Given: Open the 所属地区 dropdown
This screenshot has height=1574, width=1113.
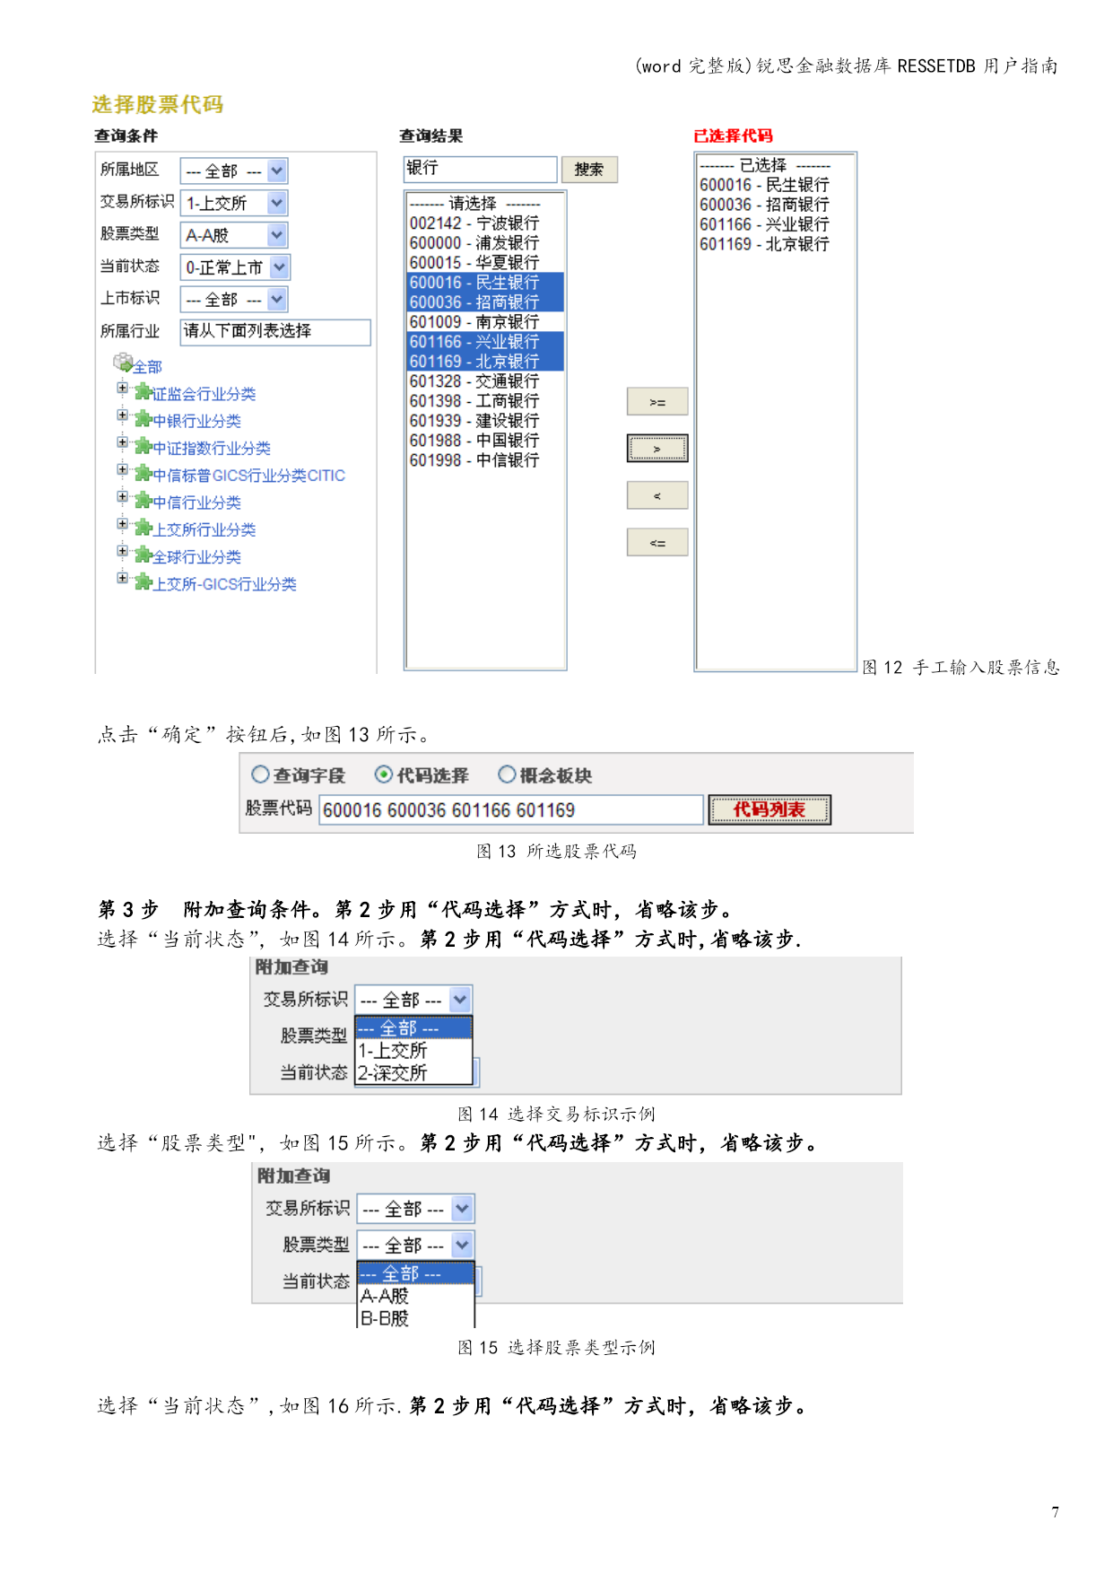Looking at the screenshot, I should (234, 171).
